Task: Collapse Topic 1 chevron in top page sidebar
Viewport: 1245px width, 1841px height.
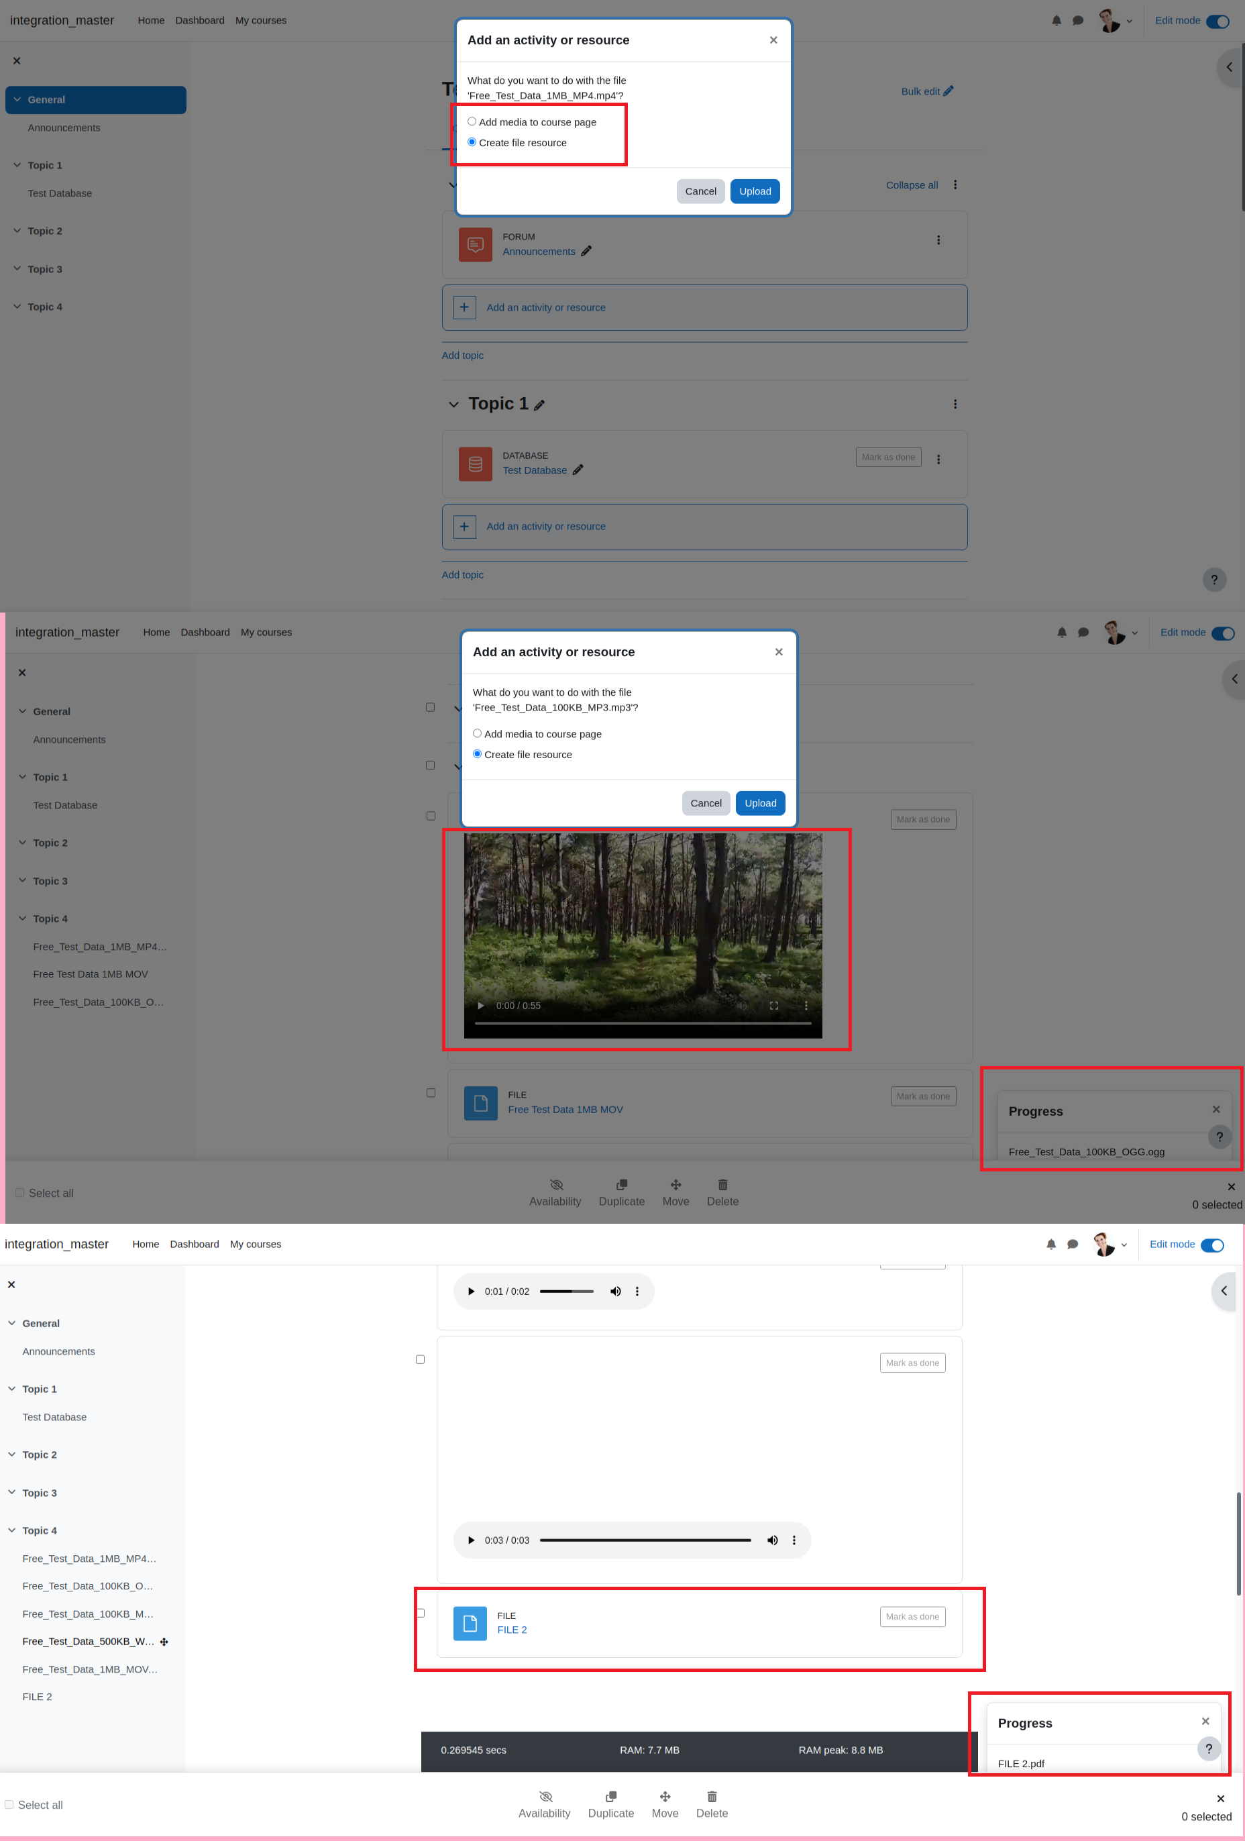Action: tap(17, 165)
